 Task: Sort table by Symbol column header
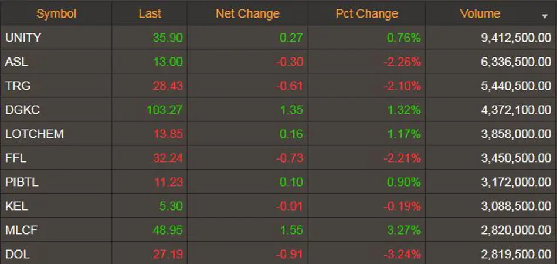(56, 13)
